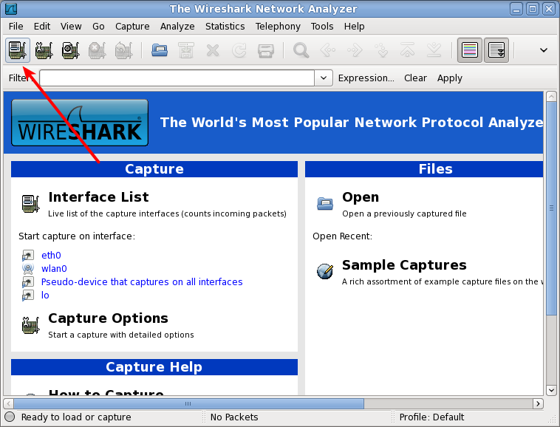Toggle auto scroll packet list in live capture
This screenshot has height=427, width=560.
[x=496, y=50]
